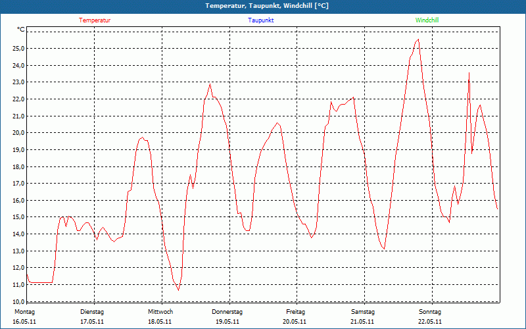Viewport: 526px width, 329px height.
Task: Select the Sonntag day label
Action: coord(430,312)
